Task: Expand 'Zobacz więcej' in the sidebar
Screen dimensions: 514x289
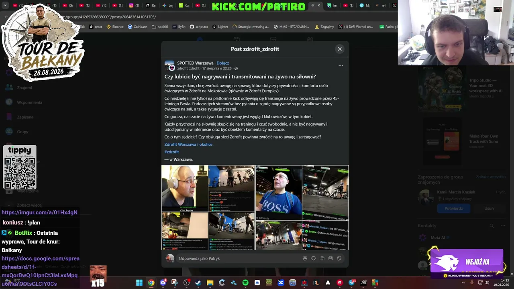Action: 29,205
